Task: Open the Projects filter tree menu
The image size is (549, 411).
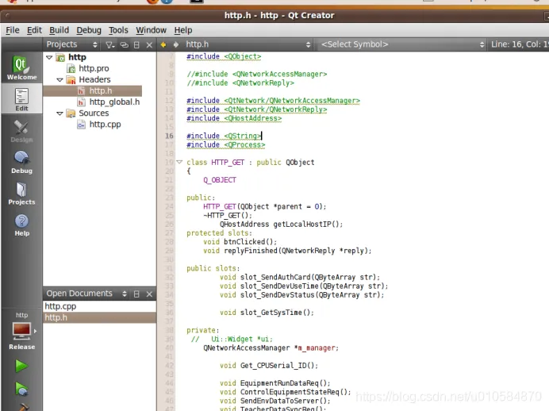Action: (x=110, y=44)
